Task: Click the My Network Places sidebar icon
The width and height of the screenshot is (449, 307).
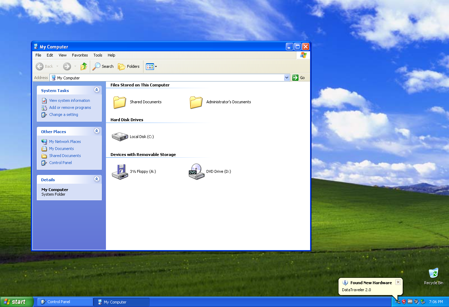Action: 44,142
